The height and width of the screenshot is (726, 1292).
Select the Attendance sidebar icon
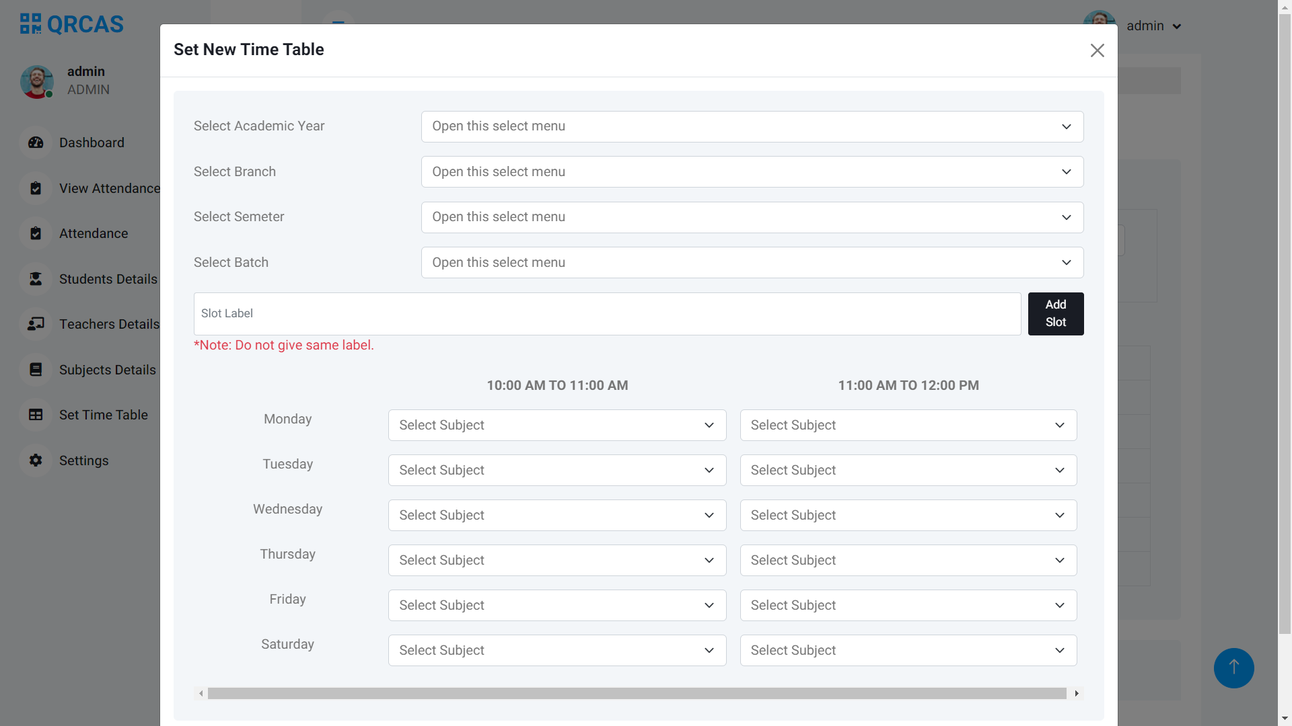(35, 233)
